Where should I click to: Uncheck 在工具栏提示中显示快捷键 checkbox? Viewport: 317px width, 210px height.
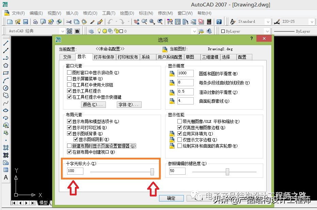pyautogui.click(x=69, y=97)
